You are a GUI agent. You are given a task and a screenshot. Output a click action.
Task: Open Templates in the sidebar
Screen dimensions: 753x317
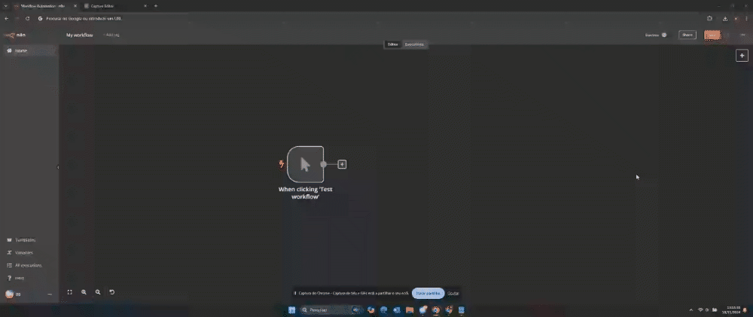pos(25,239)
